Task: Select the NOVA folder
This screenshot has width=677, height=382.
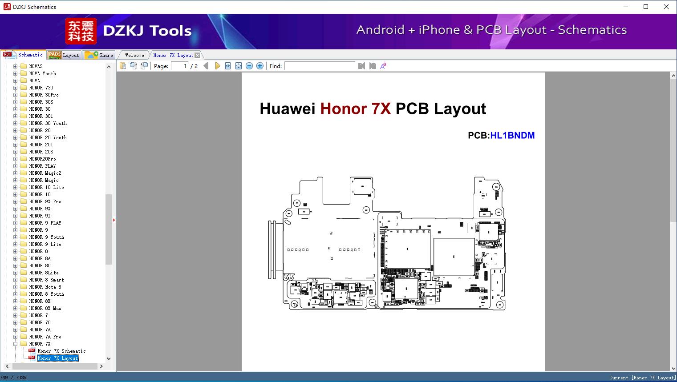Action: point(34,80)
